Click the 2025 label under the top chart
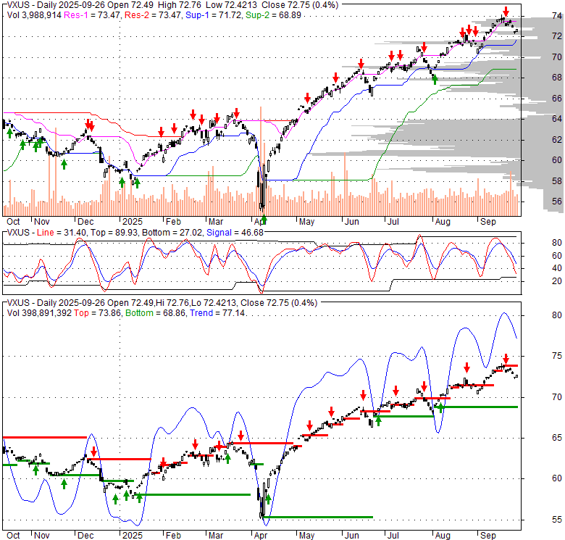The width and height of the screenshot is (565, 540). click(133, 221)
